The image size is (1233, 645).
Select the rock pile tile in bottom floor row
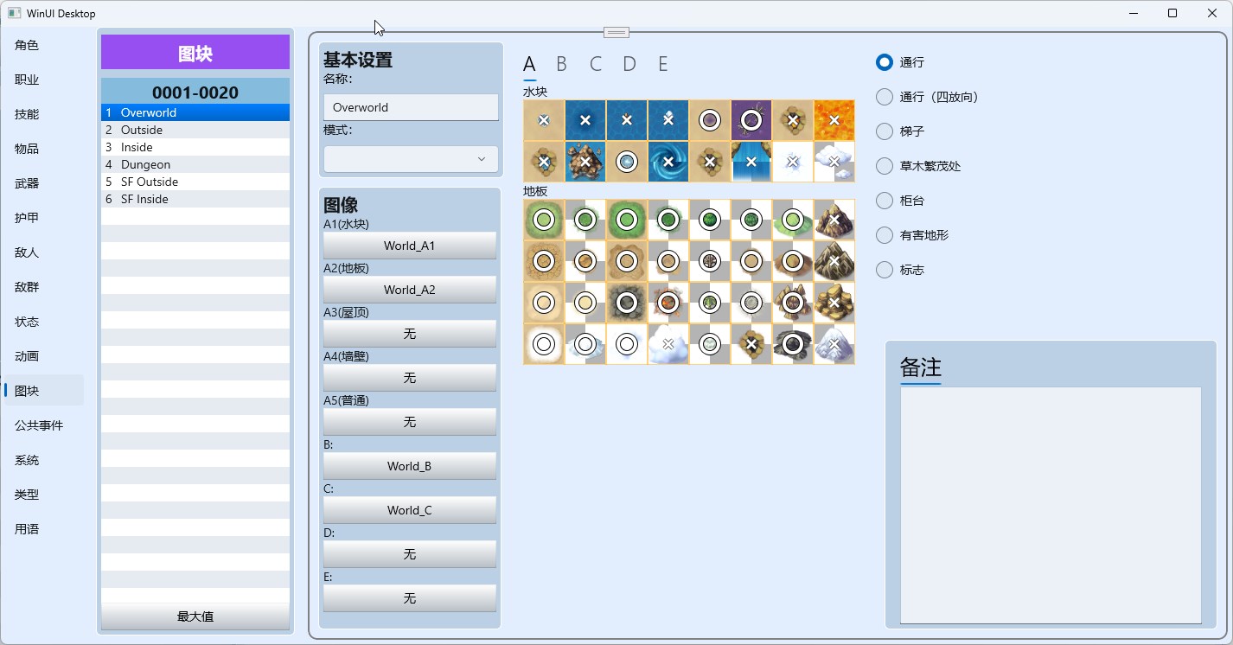point(751,345)
